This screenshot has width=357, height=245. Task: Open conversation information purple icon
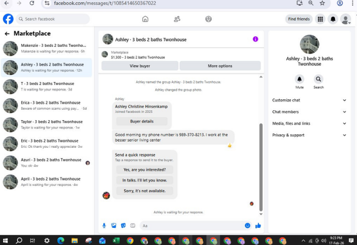pos(255,39)
